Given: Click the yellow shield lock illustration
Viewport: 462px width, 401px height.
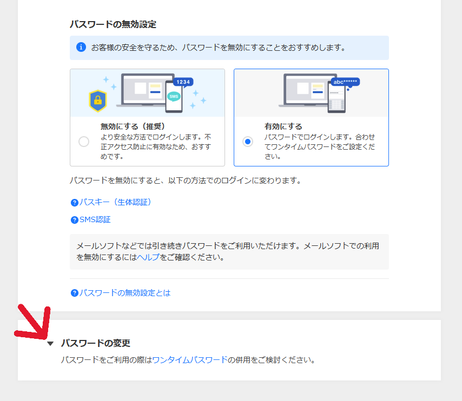Looking at the screenshot, I should (x=98, y=100).
